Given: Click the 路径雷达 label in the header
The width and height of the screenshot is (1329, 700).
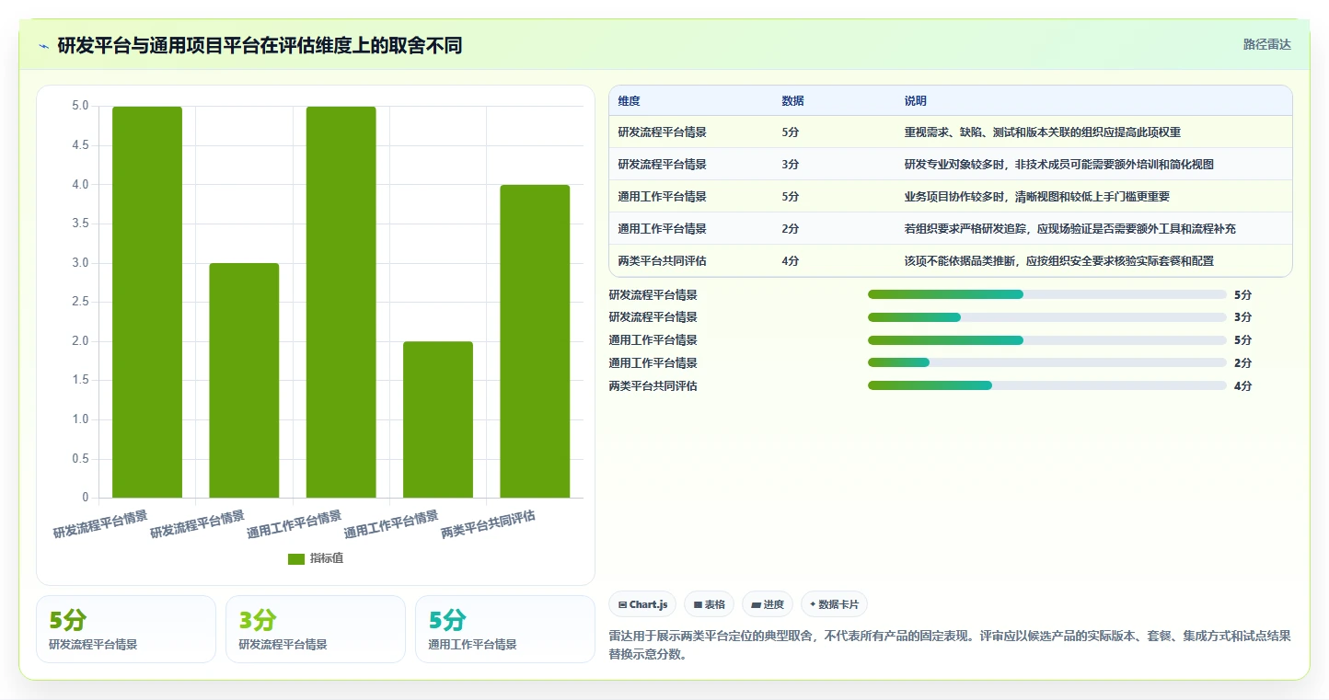Looking at the screenshot, I should pyautogui.click(x=1266, y=44).
